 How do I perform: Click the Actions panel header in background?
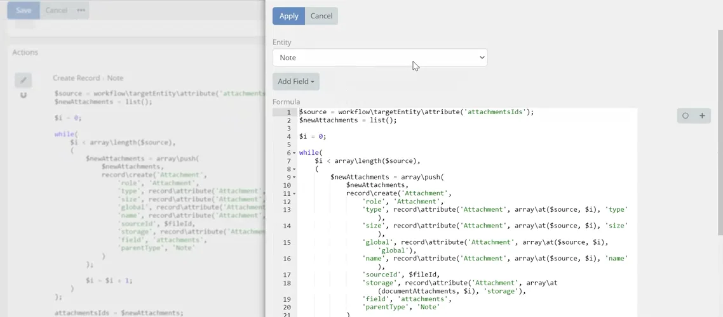click(x=25, y=53)
